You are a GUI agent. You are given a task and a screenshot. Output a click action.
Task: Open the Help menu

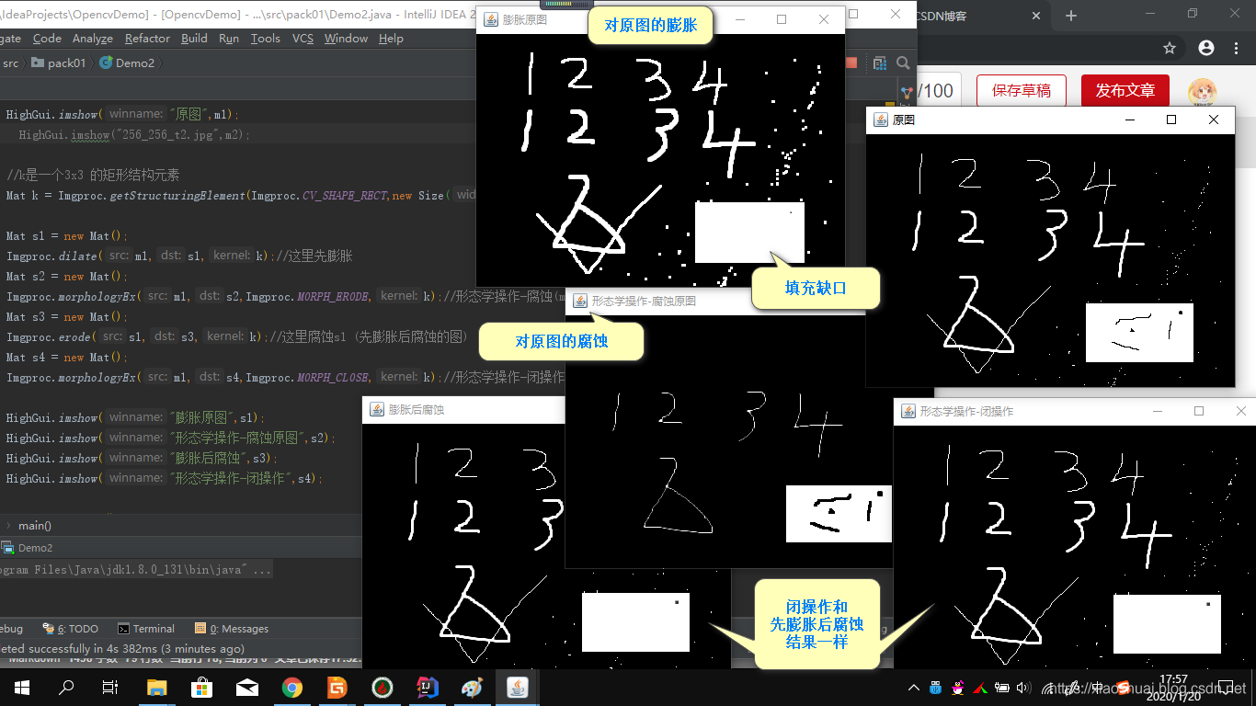391,39
